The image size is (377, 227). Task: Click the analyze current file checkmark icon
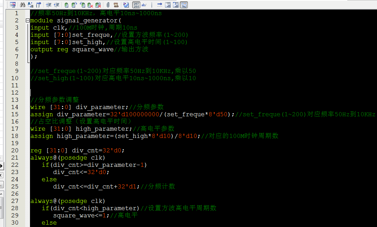point(126,4)
